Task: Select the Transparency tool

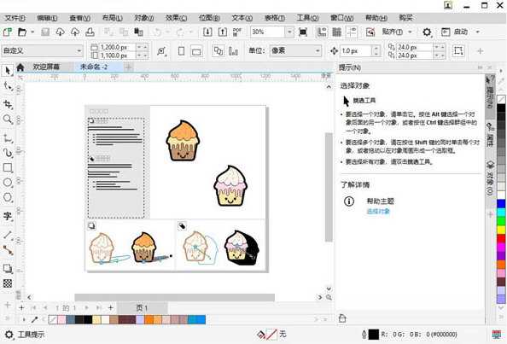Action: 8,283
